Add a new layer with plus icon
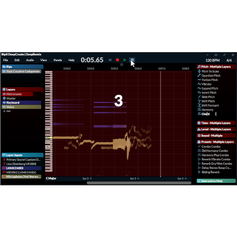Image resolution: width=237 pixels, height=237 pixels. 4,111
